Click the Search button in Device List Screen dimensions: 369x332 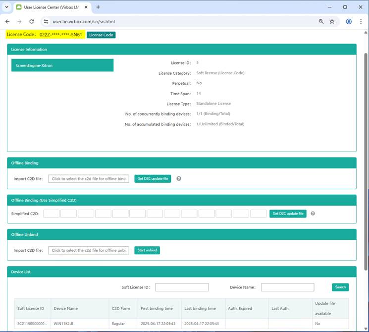tap(340, 287)
